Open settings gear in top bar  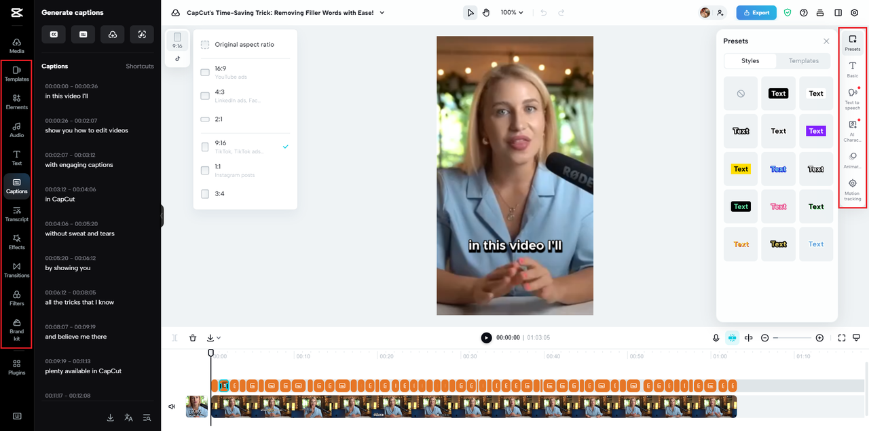(855, 12)
